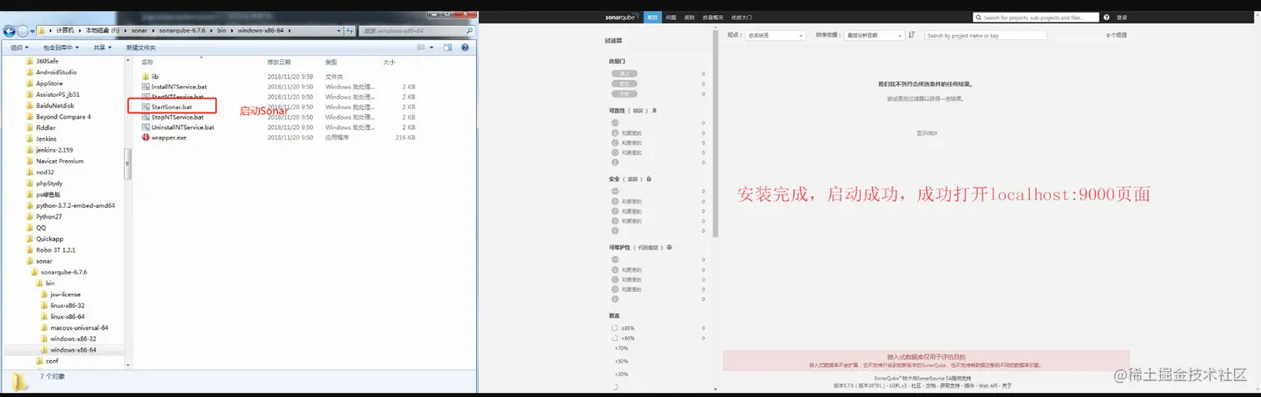
Task: Click the 名称 column header
Action: 147,63
